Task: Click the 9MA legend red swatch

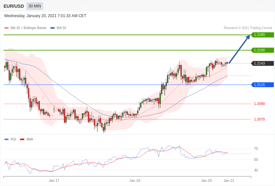Action: [x=22, y=139]
